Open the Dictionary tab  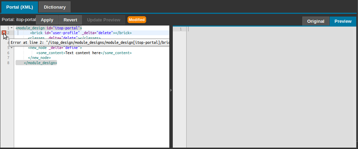point(55,7)
